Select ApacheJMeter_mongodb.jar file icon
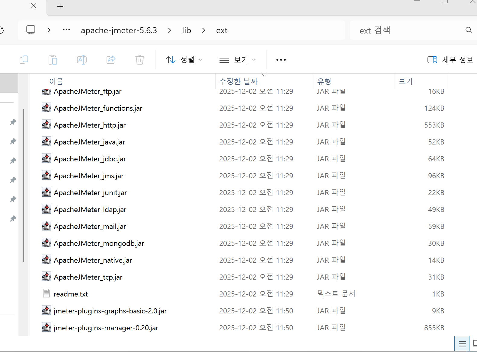 (x=46, y=243)
